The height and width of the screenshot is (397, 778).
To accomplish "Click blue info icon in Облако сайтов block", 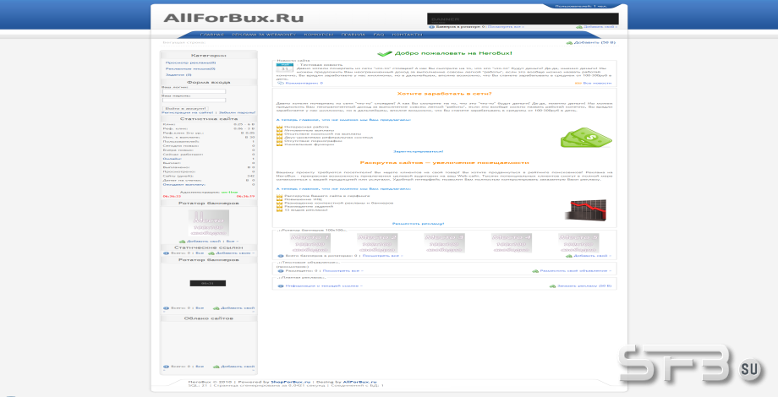I will tap(167, 367).
